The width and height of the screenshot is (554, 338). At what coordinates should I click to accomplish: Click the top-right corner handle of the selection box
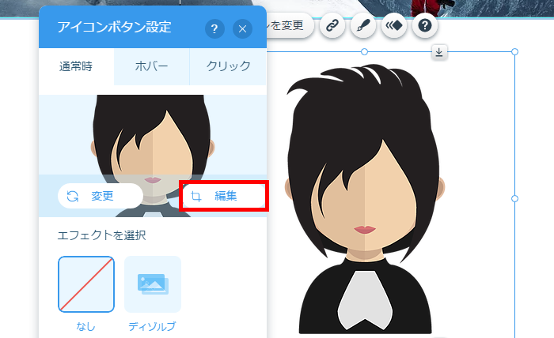[514, 52]
